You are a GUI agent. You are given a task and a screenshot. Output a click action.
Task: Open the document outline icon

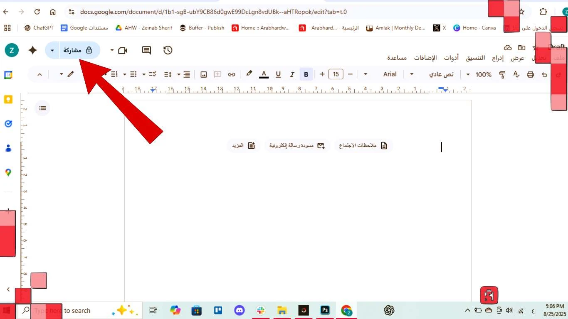pos(42,108)
